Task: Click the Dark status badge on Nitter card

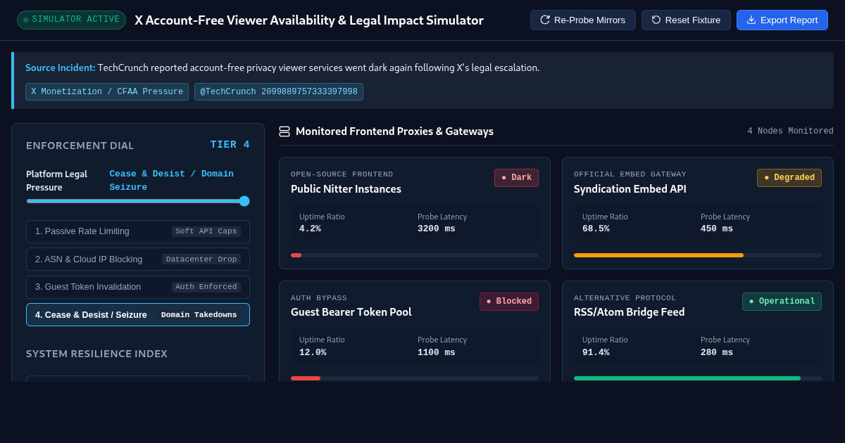Action: (x=516, y=178)
